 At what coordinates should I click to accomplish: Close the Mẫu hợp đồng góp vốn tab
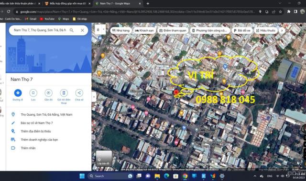click(x=89, y=3)
